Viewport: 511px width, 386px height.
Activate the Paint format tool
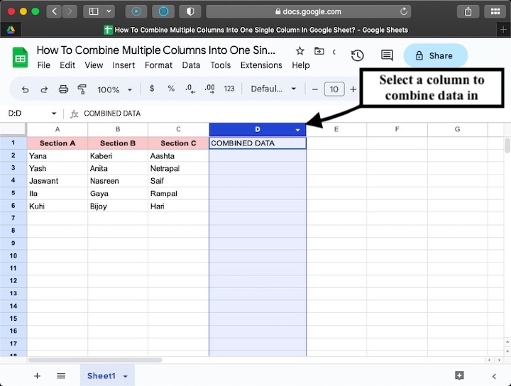tap(82, 89)
